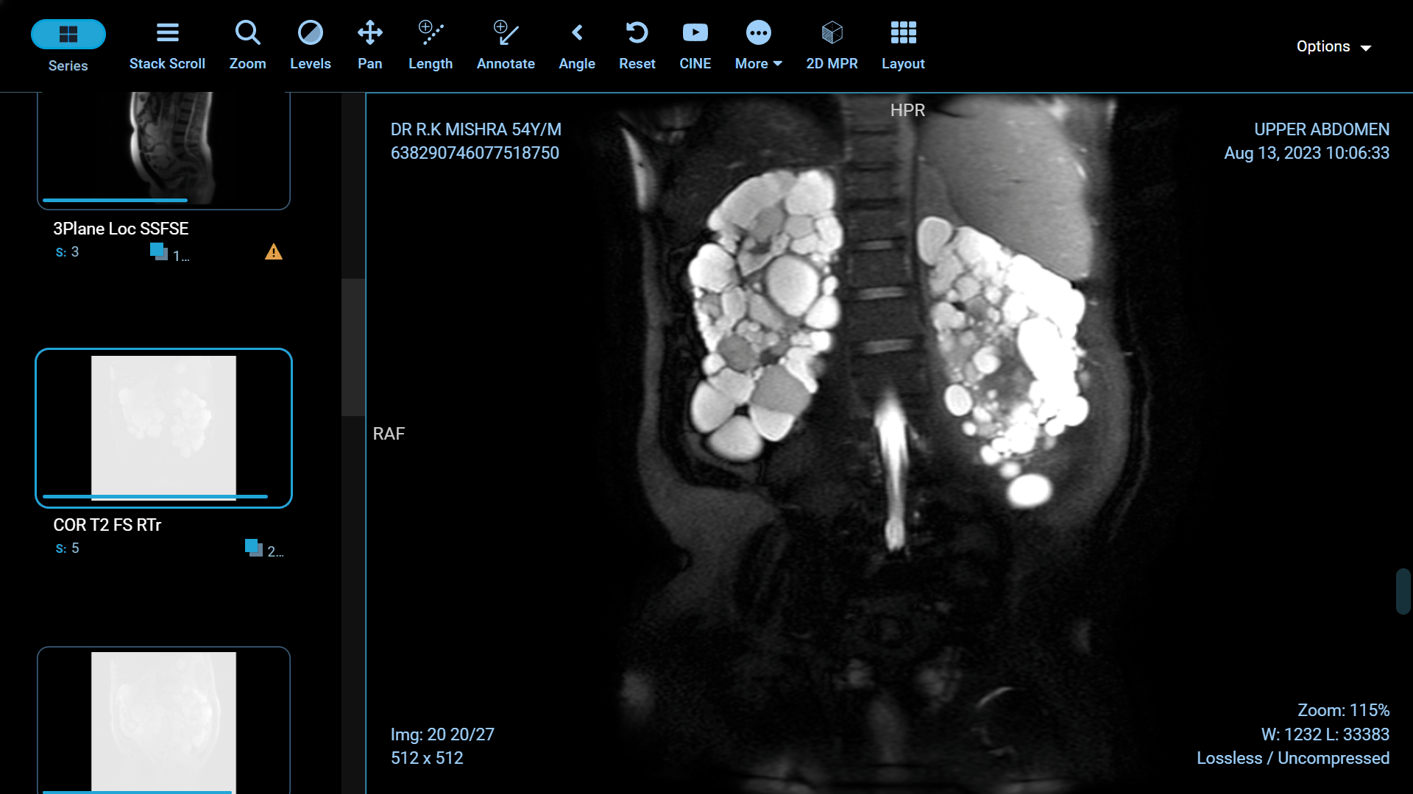
Task: Activate the Zoom tool
Action: click(247, 44)
